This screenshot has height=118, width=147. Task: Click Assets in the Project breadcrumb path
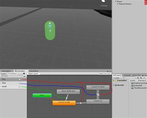[x=132, y=80]
